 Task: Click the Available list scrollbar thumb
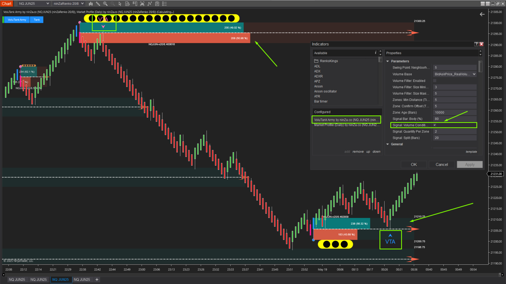coord(380,60)
